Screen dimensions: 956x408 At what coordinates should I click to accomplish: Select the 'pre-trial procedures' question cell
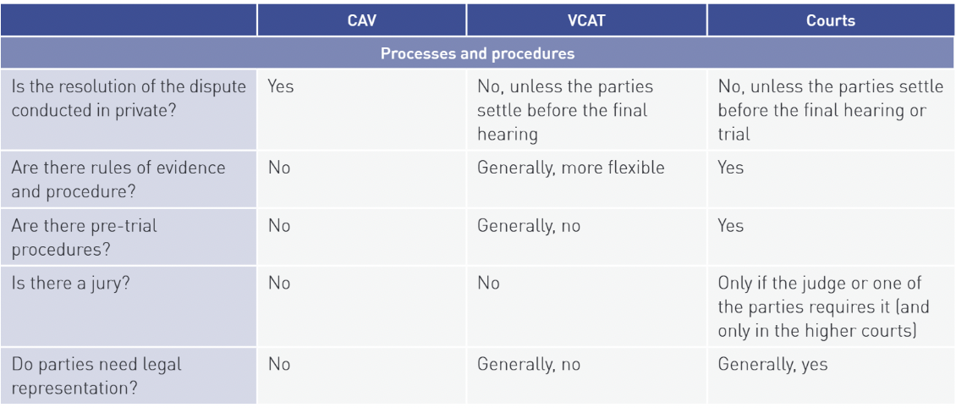click(x=84, y=237)
